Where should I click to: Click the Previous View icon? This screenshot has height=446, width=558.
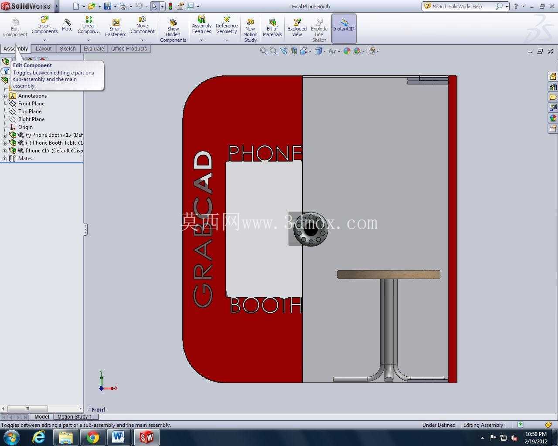[284, 51]
